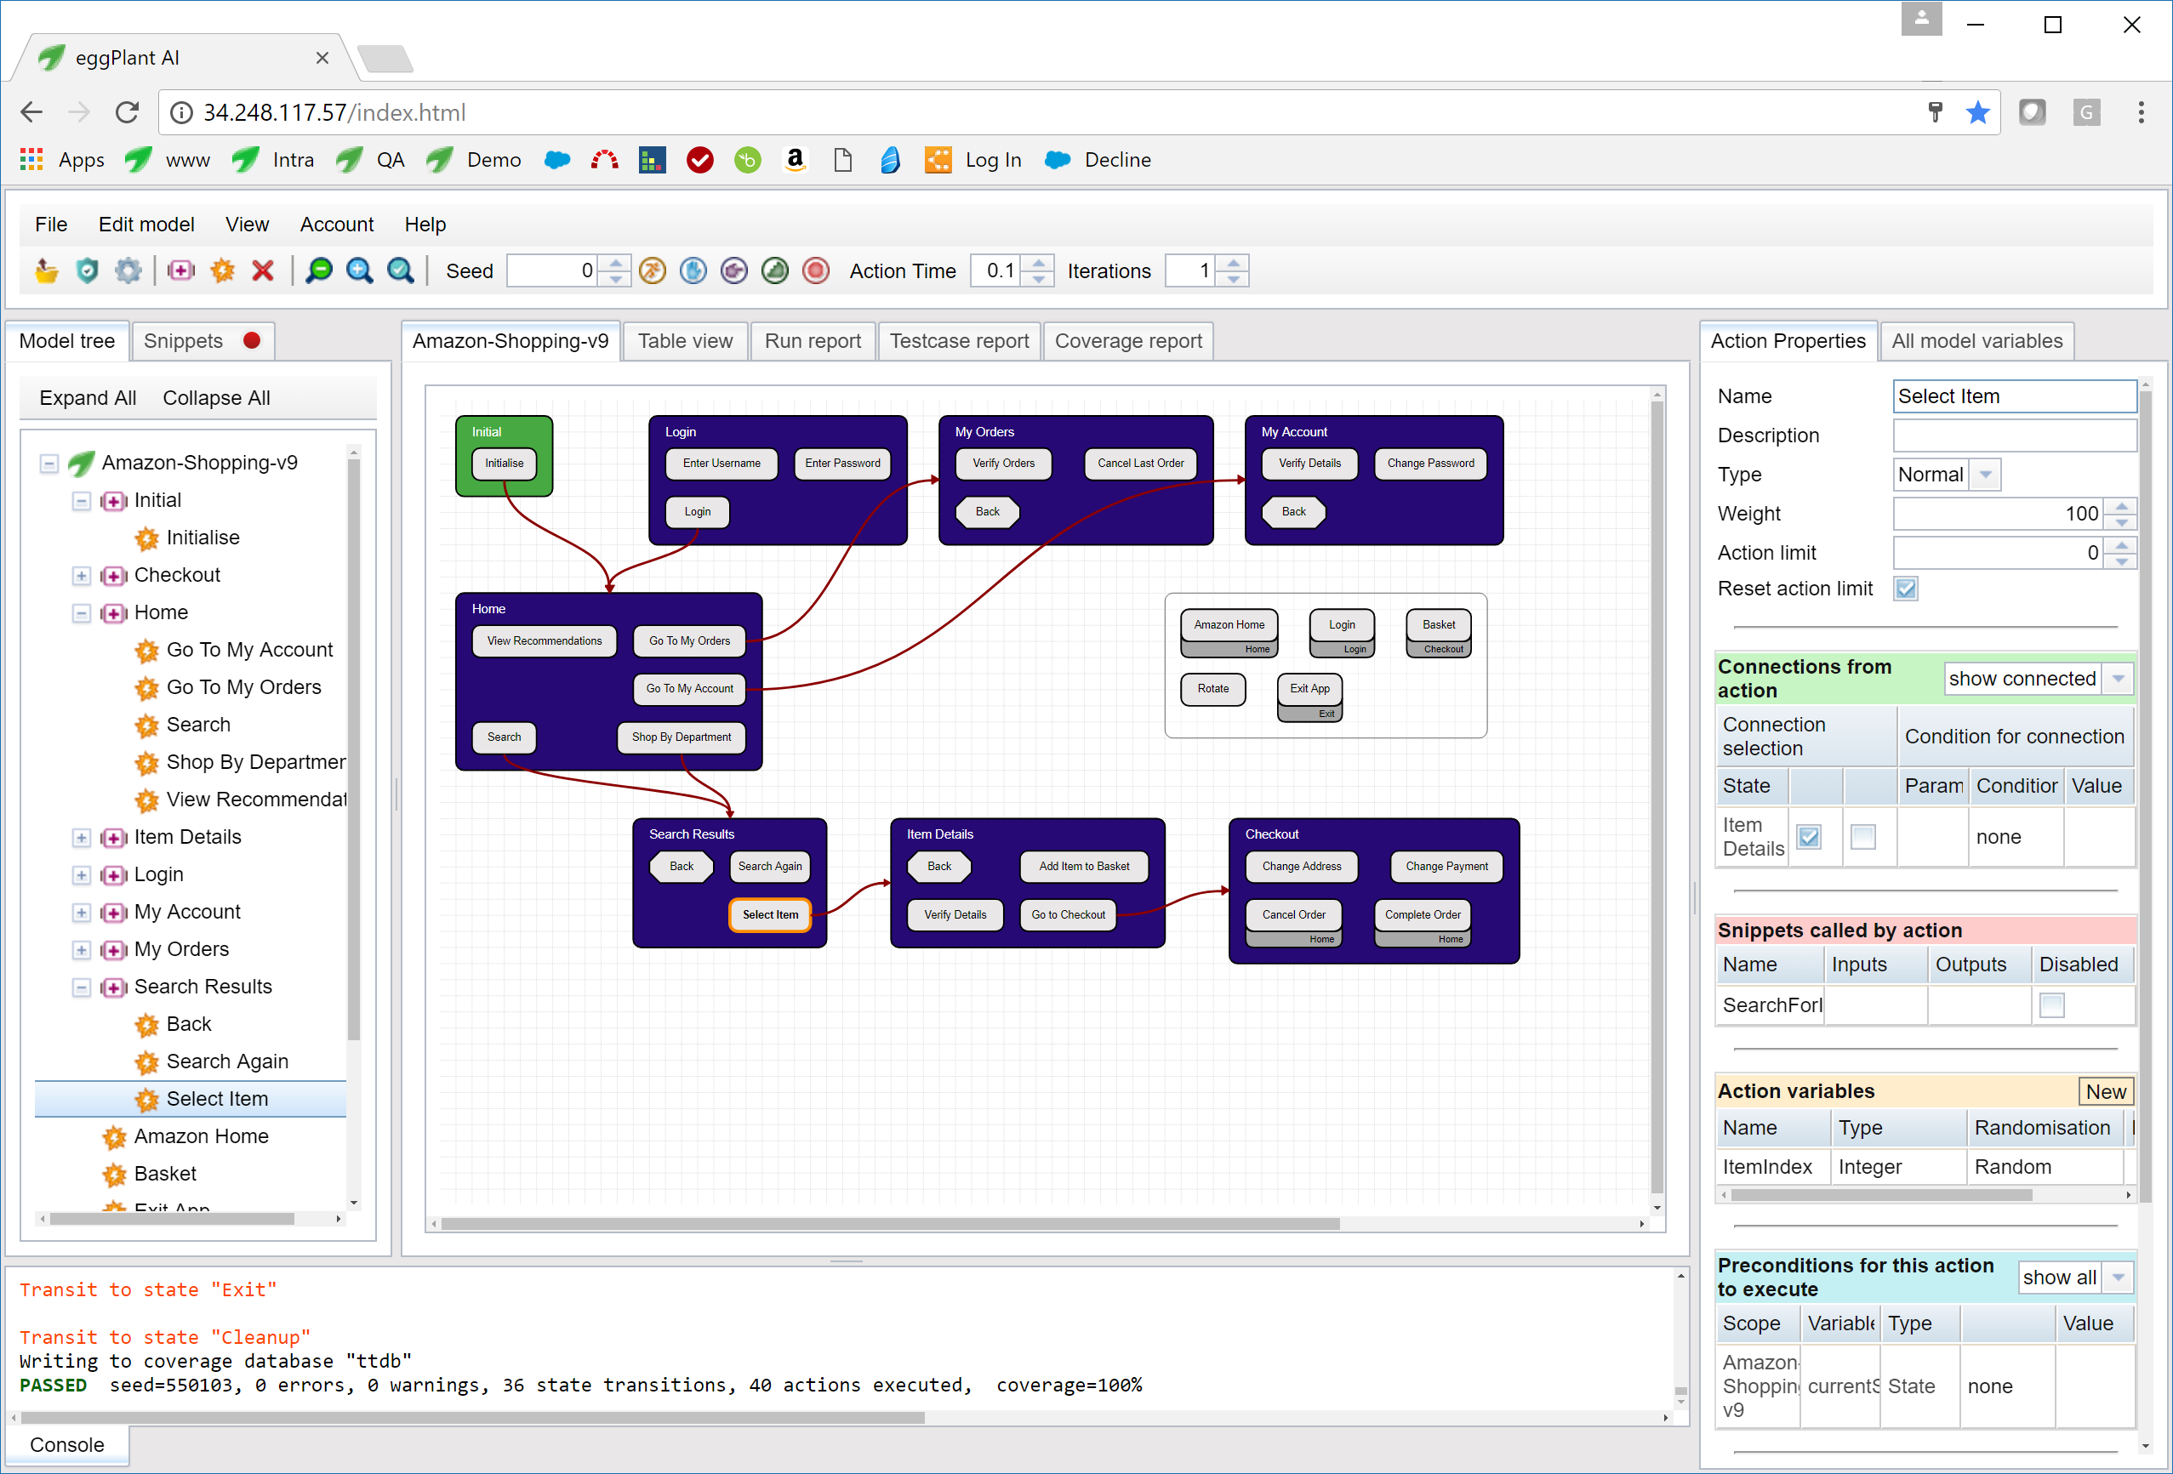Expand the Item Details tree node
This screenshot has width=2173, height=1474.
(82, 838)
